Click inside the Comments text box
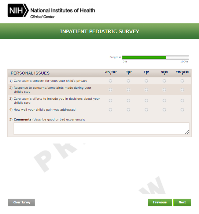Viewport: 199px width, 214px height. point(102,129)
